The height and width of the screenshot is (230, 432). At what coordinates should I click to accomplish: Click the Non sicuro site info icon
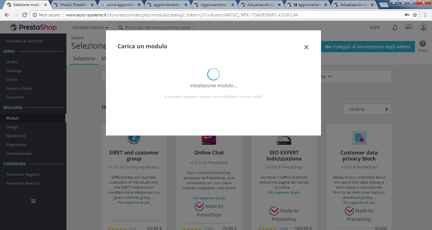pyautogui.click(x=35, y=15)
